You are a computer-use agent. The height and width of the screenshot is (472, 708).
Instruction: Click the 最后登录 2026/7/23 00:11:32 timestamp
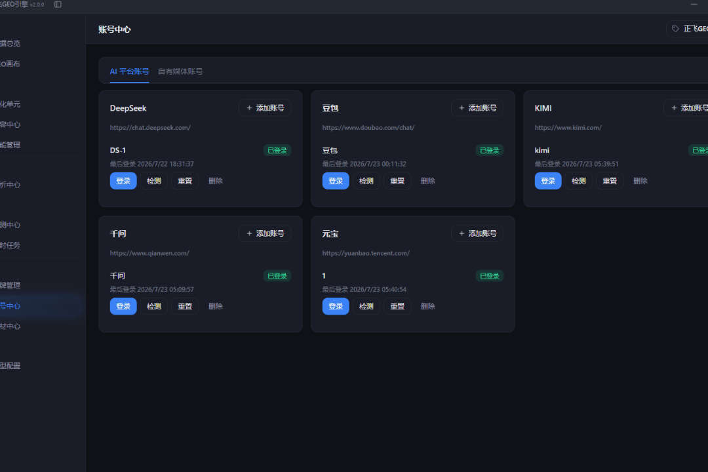point(364,164)
